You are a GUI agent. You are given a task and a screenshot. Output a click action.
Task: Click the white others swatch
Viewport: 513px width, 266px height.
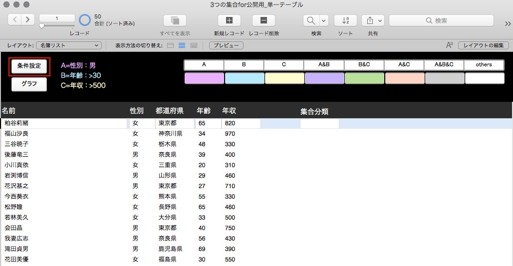[x=485, y=78]
